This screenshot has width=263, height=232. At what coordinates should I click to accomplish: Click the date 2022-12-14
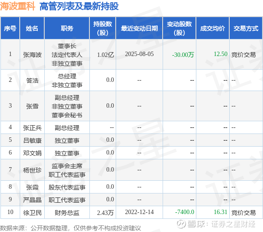(139, 212)
